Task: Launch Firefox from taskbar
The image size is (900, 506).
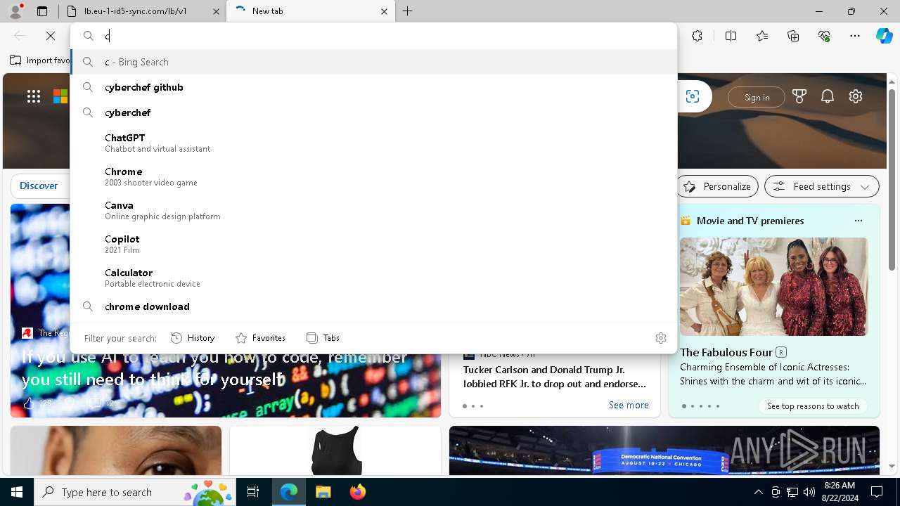Action: coord(358,492)
